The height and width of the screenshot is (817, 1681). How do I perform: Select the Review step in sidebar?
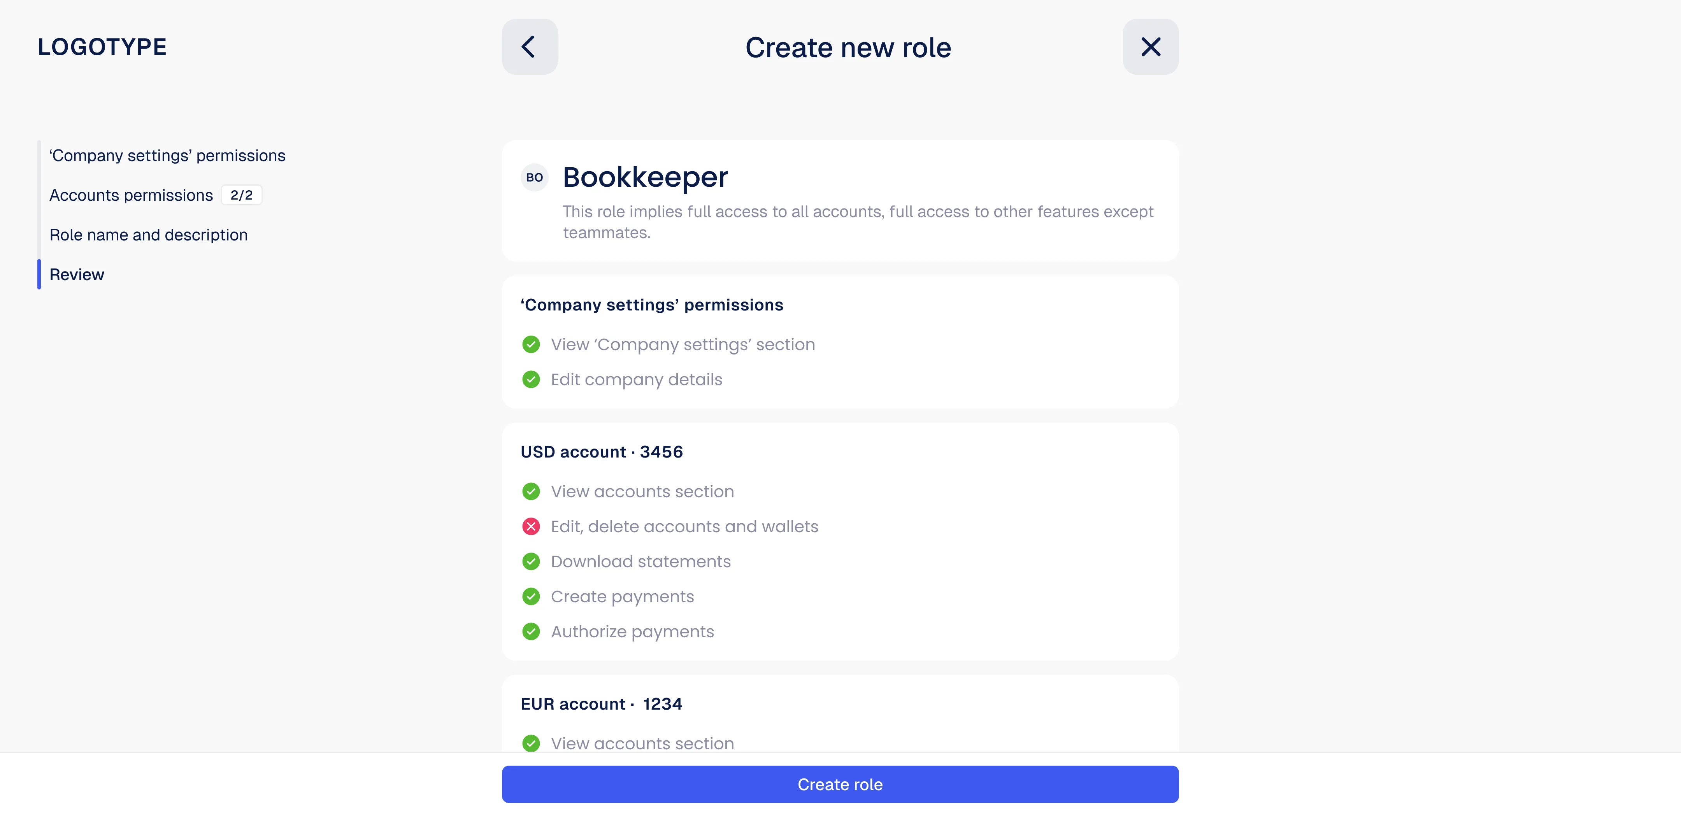[x=77, y=275]
